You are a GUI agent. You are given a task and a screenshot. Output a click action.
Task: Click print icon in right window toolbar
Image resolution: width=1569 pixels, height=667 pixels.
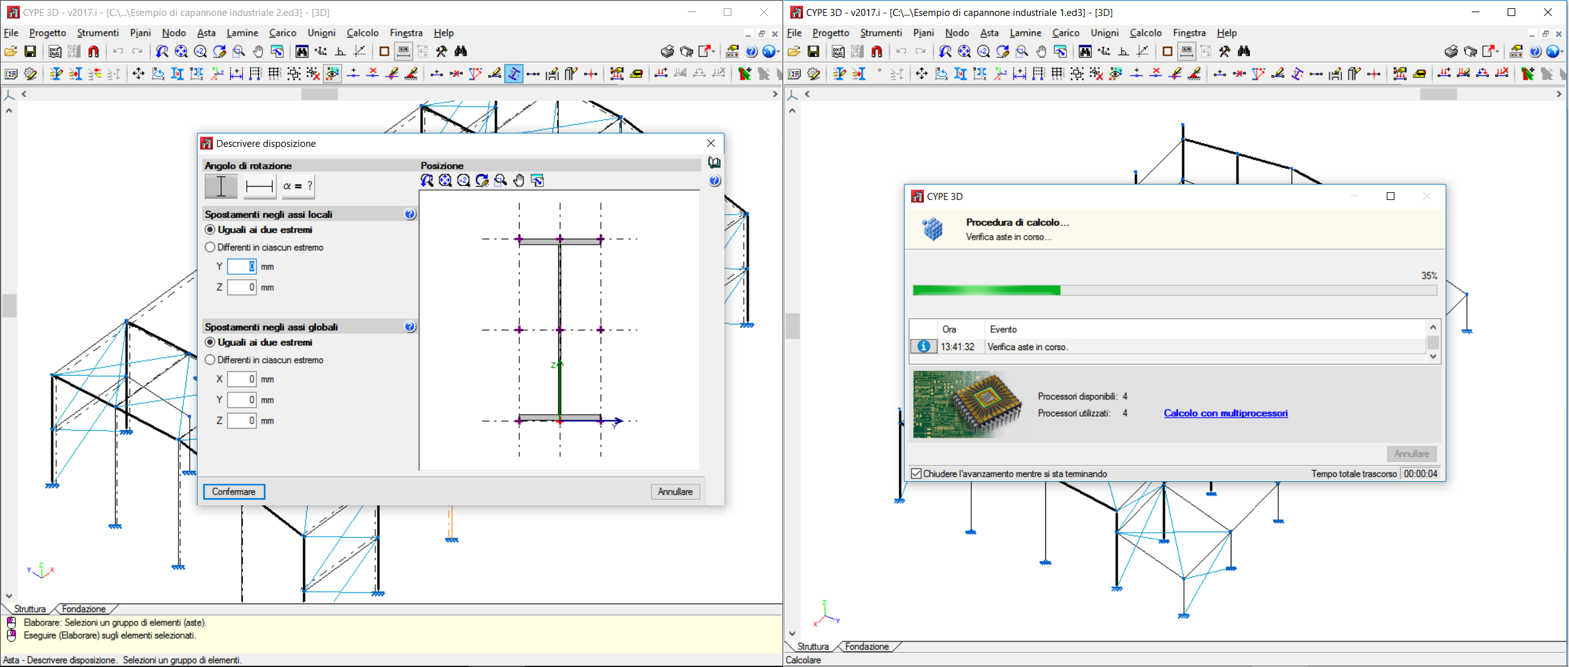tap(1451, 52)
